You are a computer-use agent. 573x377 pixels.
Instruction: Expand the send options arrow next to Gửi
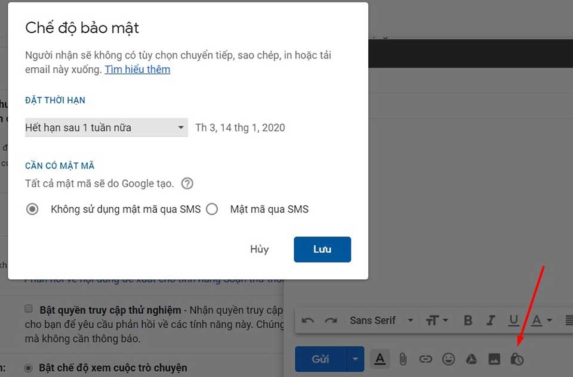(x=355, y=359)
